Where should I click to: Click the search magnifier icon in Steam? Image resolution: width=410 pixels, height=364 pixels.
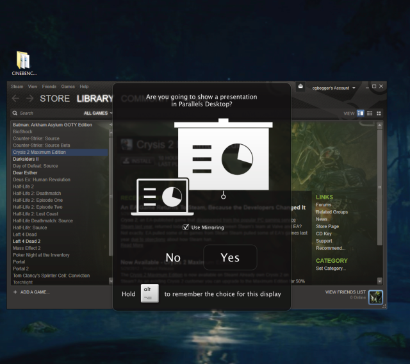(15, 113)
